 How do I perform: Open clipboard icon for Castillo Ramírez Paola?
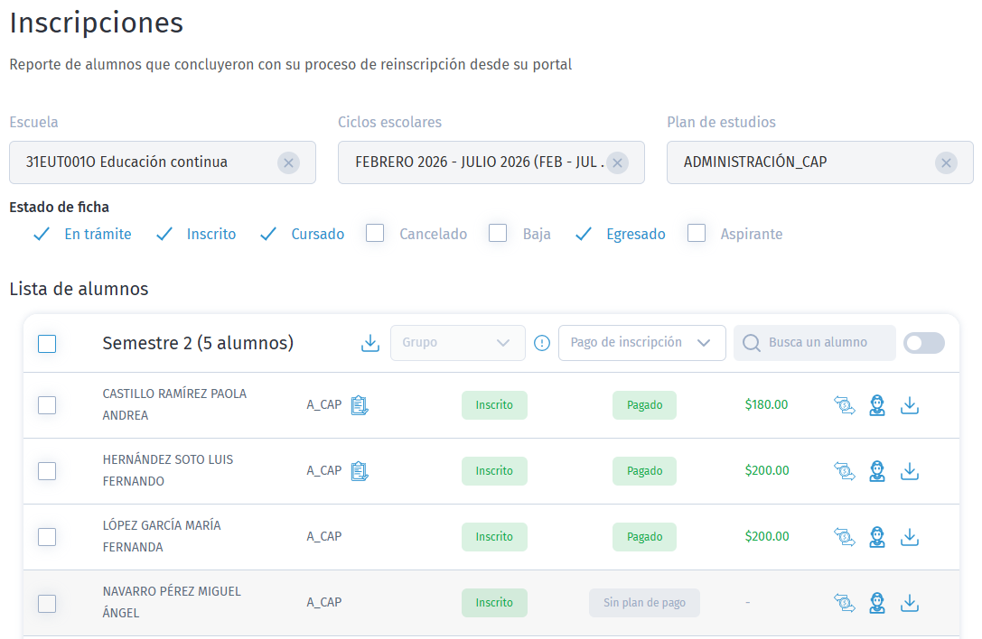click(x=360, y=405)
